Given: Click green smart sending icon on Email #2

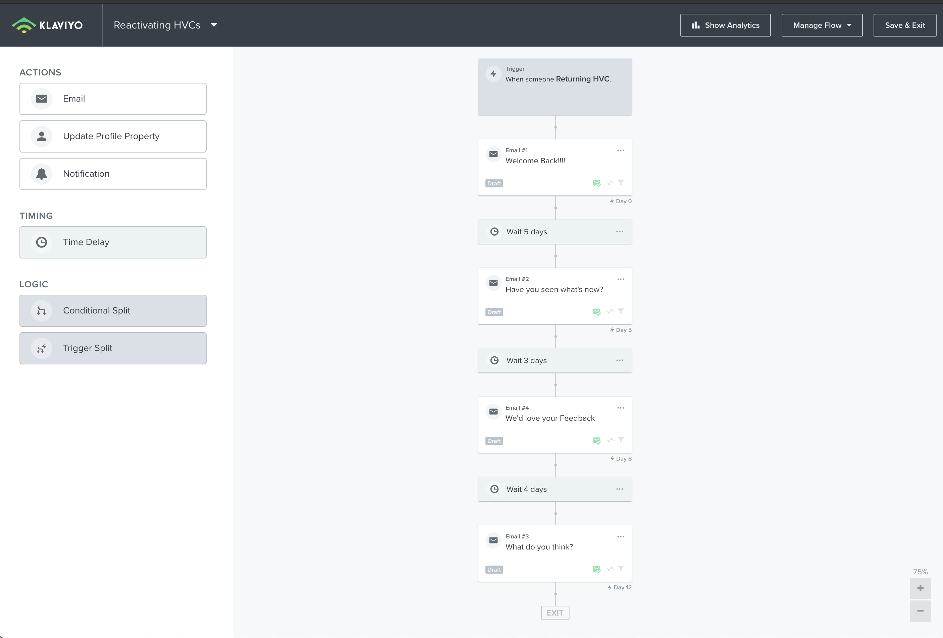Looking at the screenshot, I should pos(596,312).
